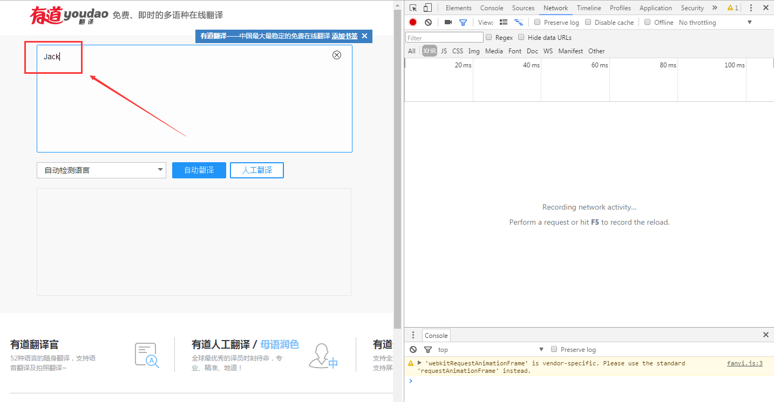Image resolution: width=774 pixels, height=402 pixels.
Task: Switch to the Application tab
Action: pyautogui.click(x=656, y=8)
